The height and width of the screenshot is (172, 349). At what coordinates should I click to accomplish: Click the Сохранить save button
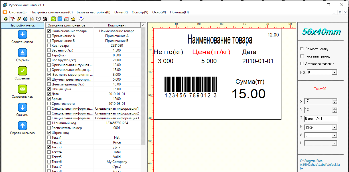(x=22, y=71)
